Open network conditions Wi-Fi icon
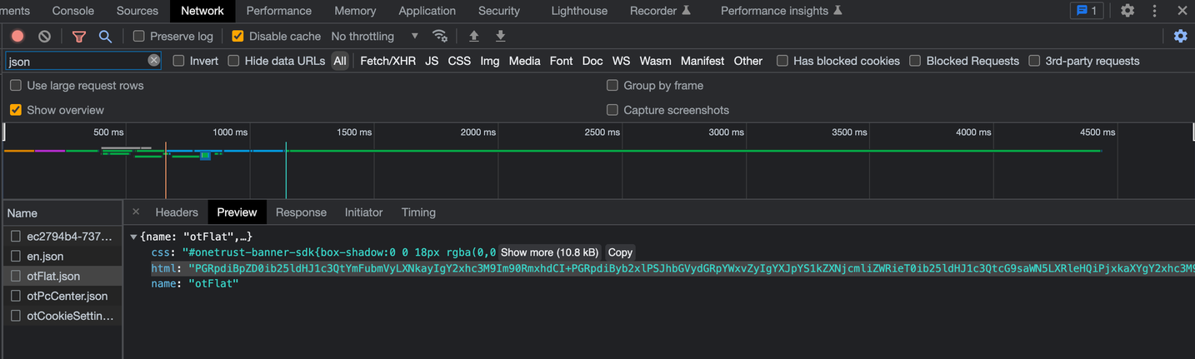The width and height of the screenshot is (1195, 359). point(439,36)
